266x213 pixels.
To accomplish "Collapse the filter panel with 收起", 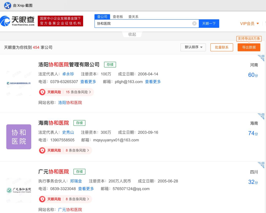I will (x=132, y=34).
